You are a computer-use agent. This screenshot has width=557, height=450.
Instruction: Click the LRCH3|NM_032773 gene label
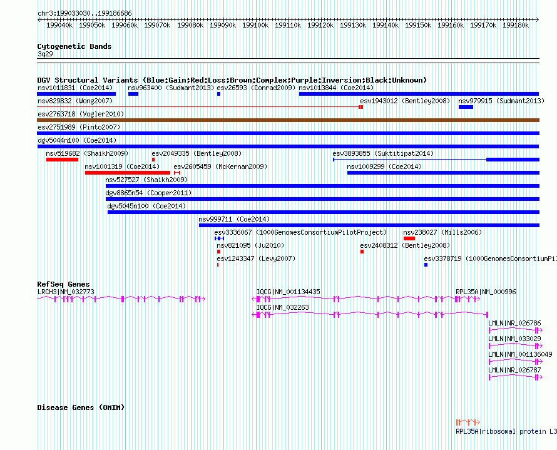(66, 292)
